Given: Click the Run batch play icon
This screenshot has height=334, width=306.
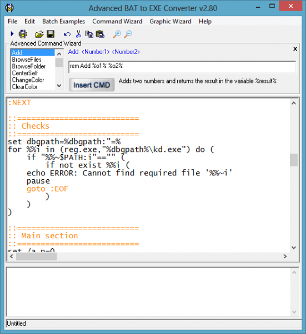Looking at the screenshot, I should coord(12,33).
